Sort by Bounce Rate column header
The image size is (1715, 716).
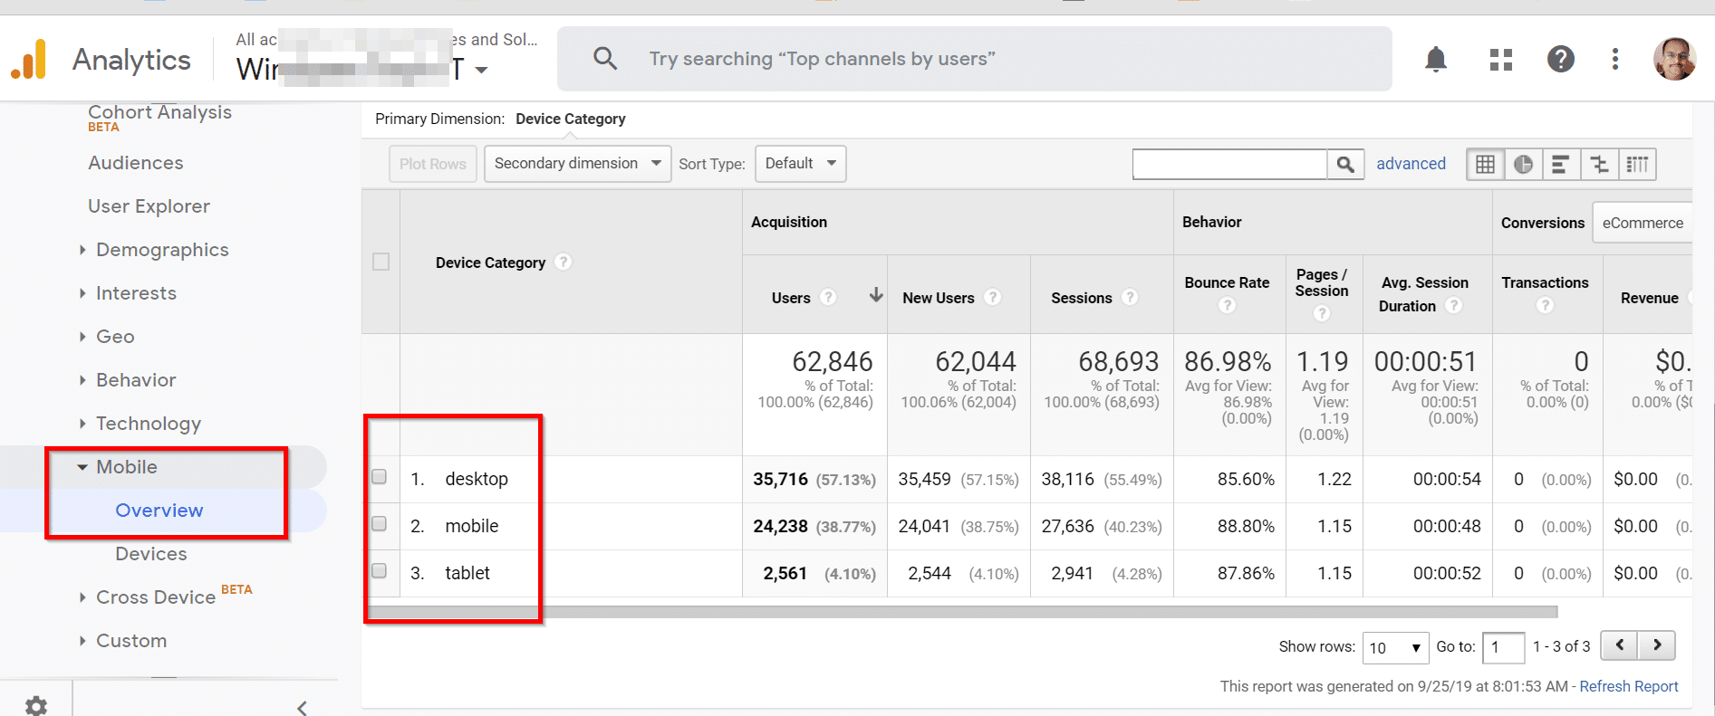click(x=1227, y=282)
